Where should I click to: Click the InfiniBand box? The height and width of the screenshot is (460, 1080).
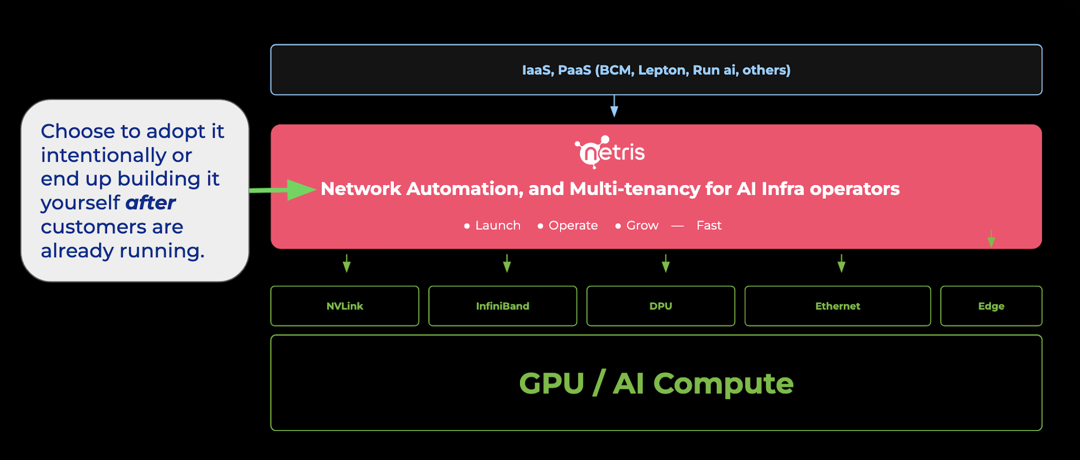(x=503, y=306)
